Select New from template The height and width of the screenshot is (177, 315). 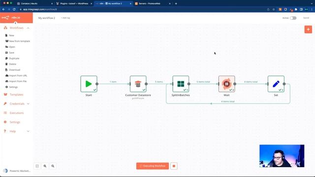20,41
